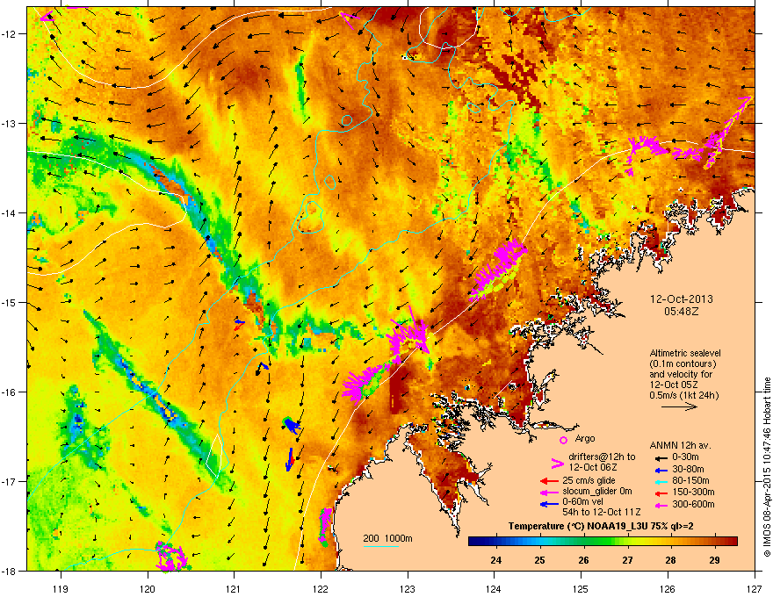Screen dimensions: 773x597
Task: Click the 'and velocity for' text line
Action: [x=681, y=374]
